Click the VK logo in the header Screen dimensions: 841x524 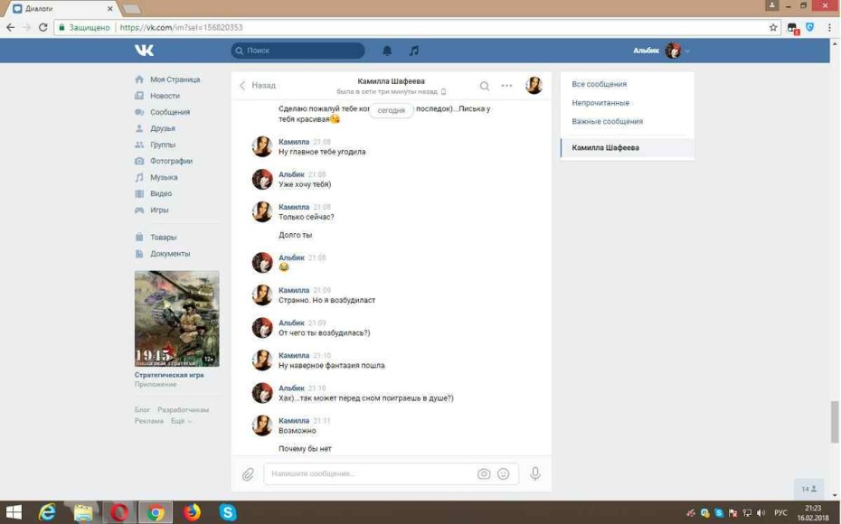[142, 51]
